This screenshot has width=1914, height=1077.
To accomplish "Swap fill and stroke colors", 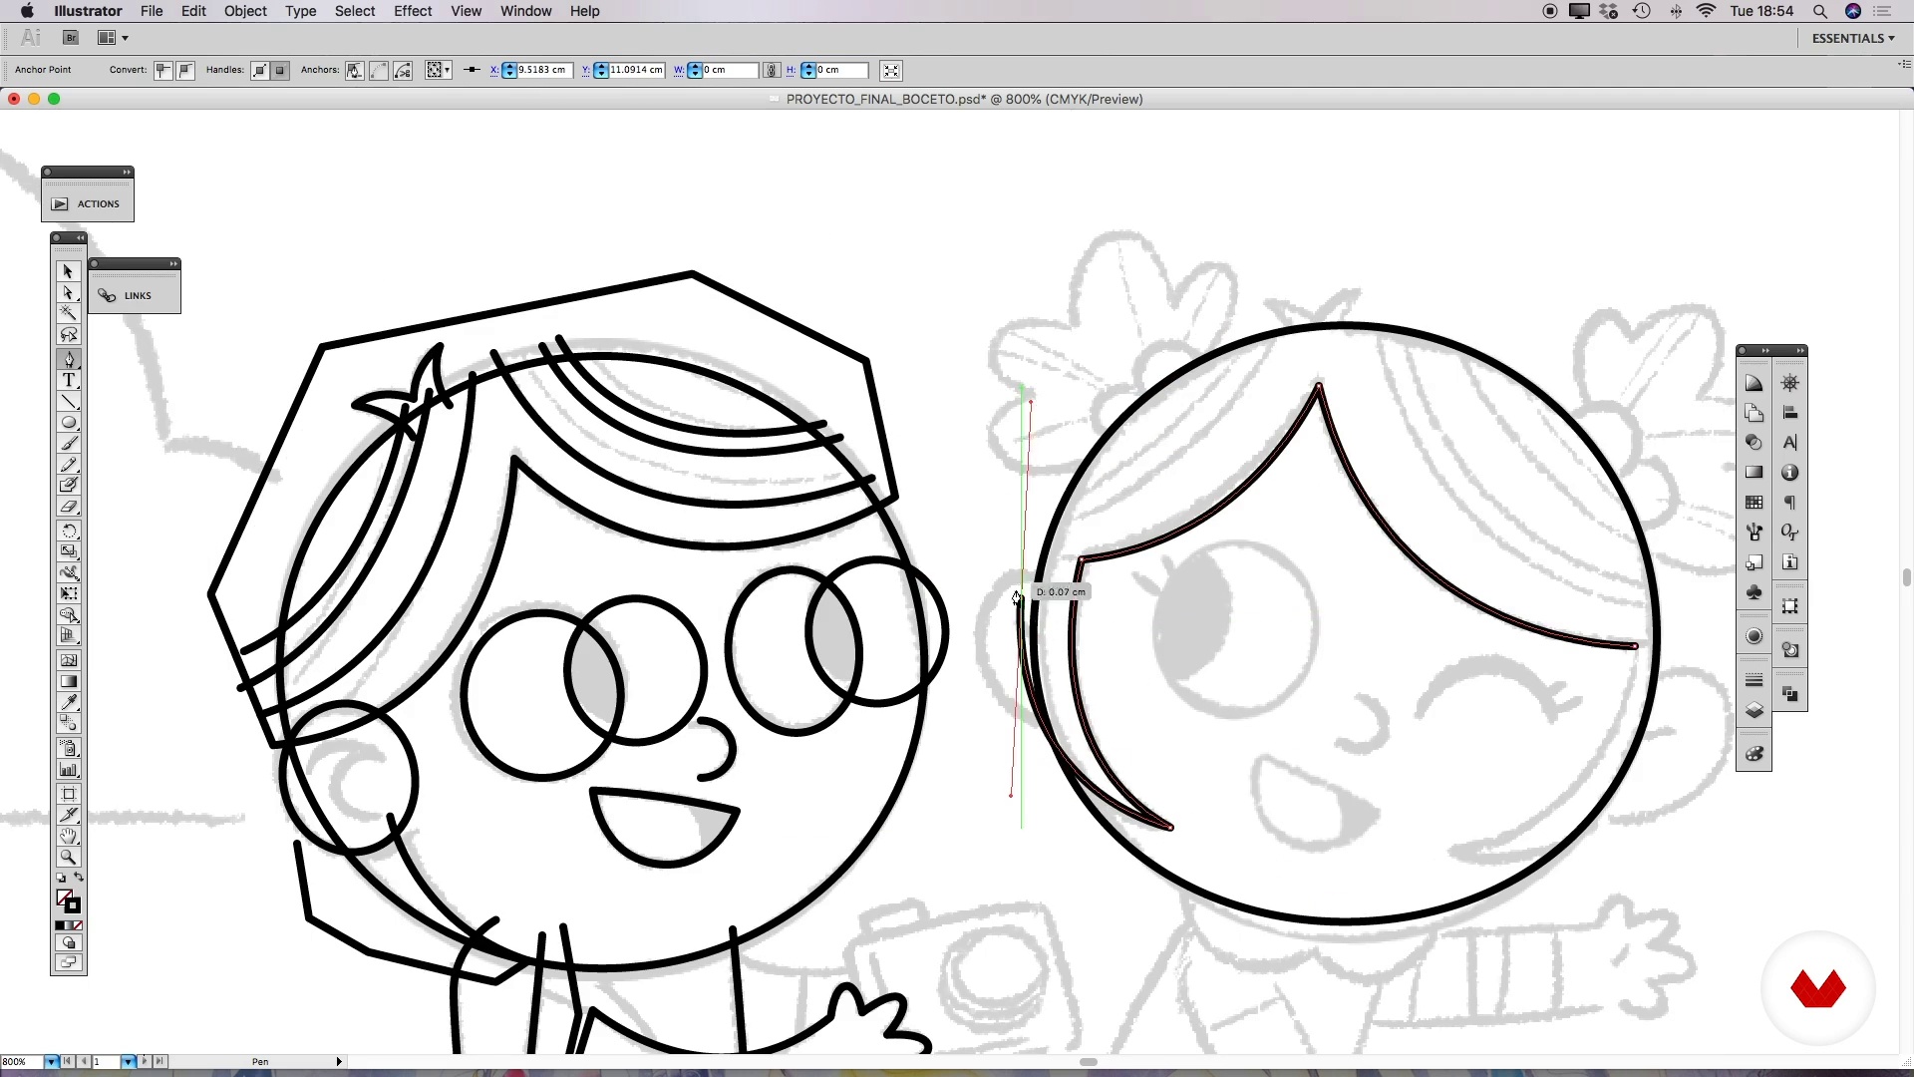I will click(x=79, y=878).
